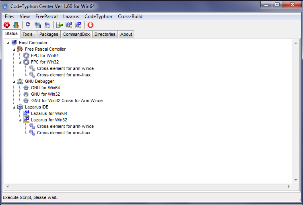Maximize the CodeTyphon Center window
The width and height of the screenshot is (303, 205).
coord(277,5)
